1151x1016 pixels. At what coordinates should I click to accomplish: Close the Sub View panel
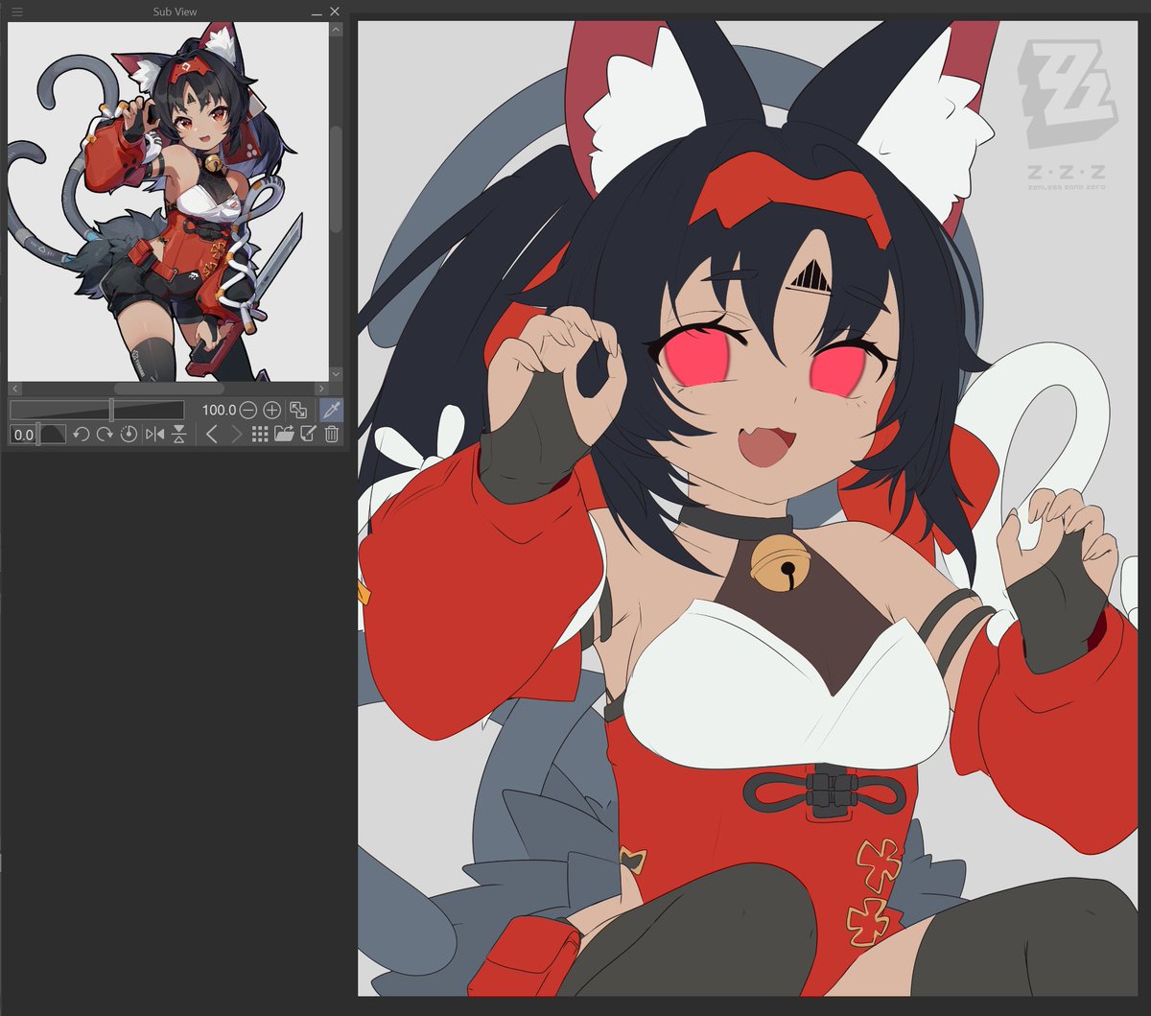(334, 12)
